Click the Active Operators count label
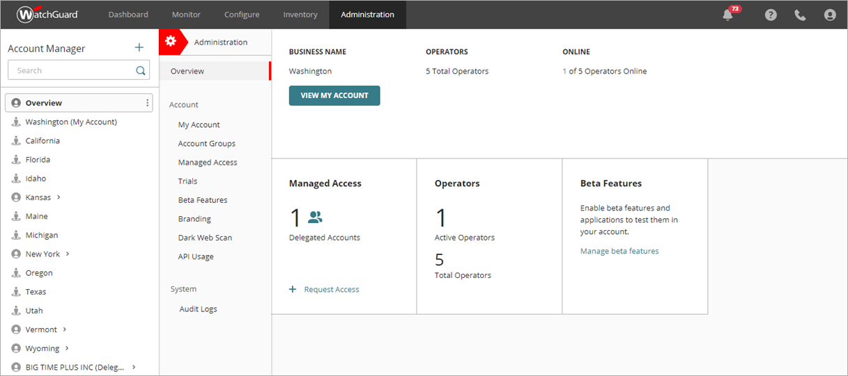This screenshot has width=848, height=376. (465, 237)
